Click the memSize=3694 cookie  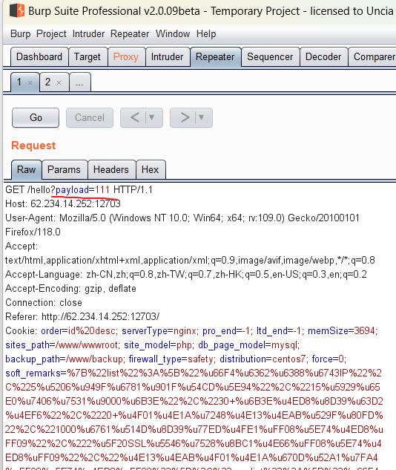[342, 330]
